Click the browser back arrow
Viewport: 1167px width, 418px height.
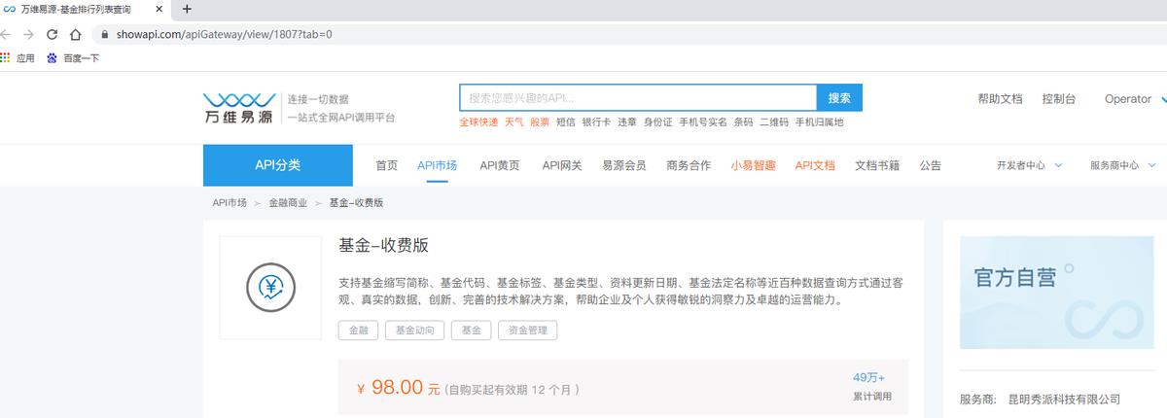tap(6, 33)
